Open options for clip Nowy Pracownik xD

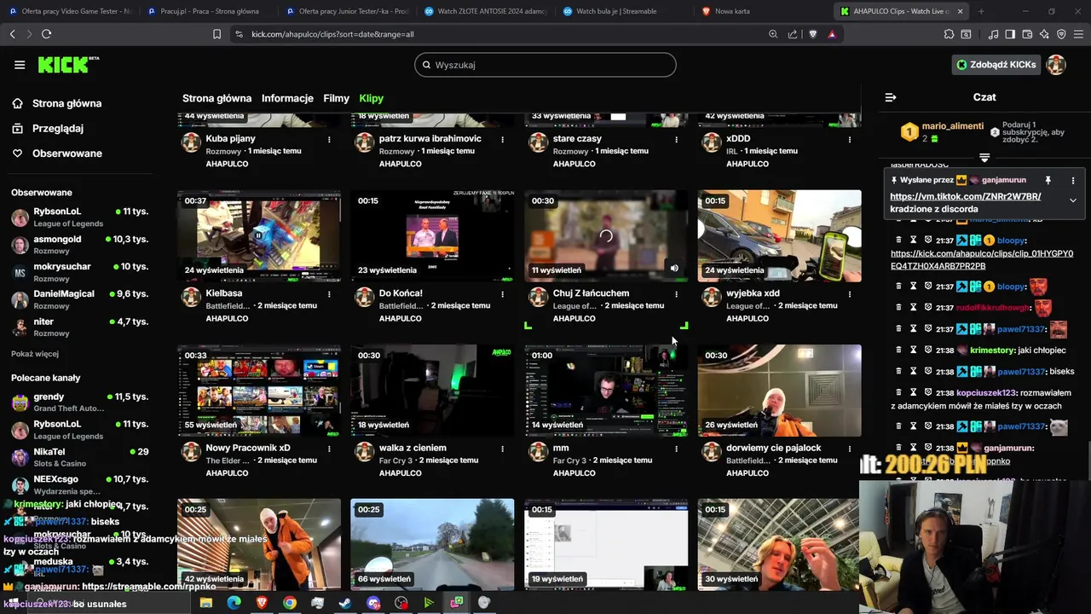[x=329, y=449]
